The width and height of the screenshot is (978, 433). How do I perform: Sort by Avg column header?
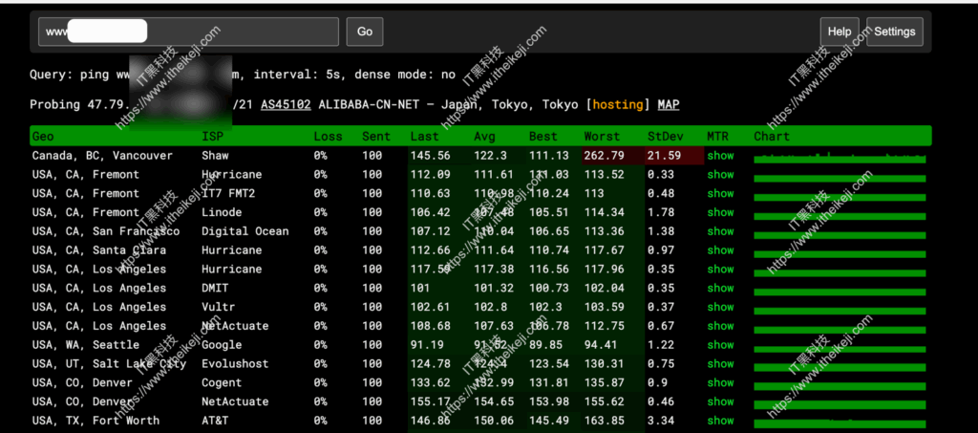[484, 136]
